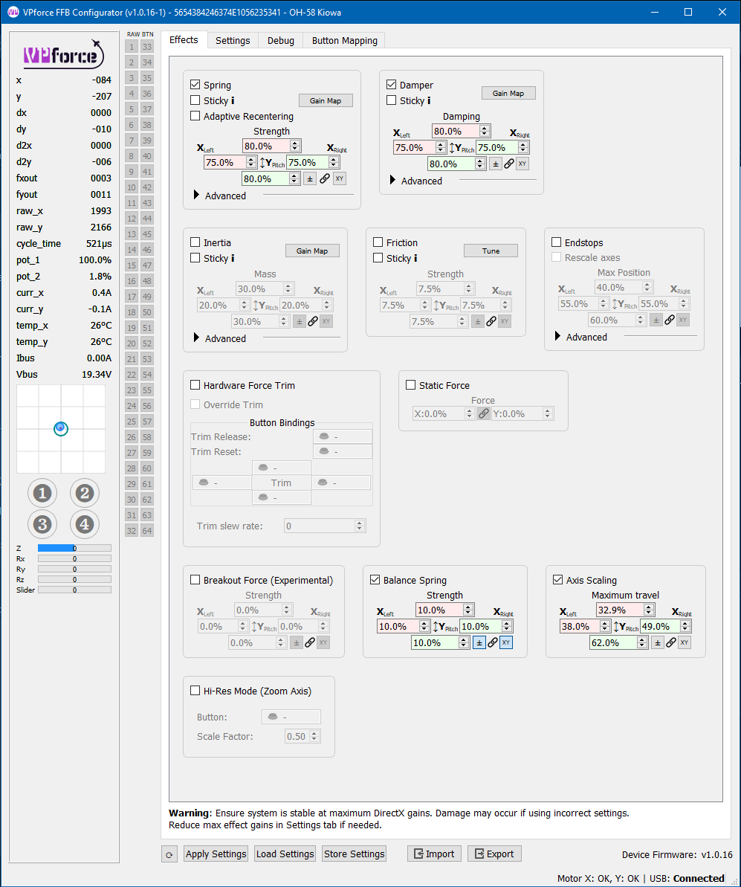Screen dimensions: 741x887
Task: Enable Hardware Force Trim checkbox
Action: (x=195, y=385)
